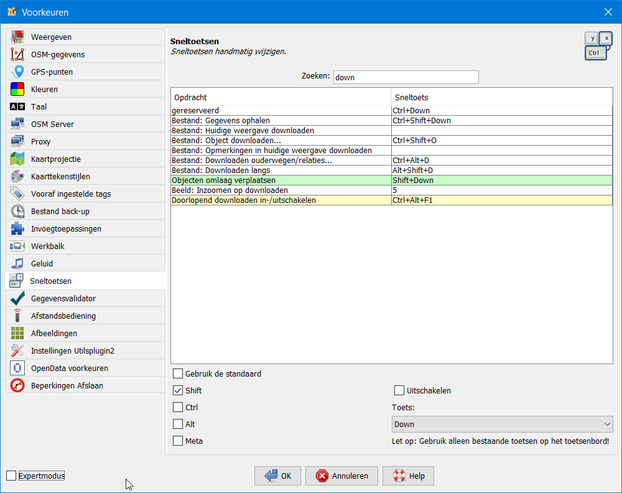The height and width of the screenshot is (493, 622).
Task: Check the Uitschakelen checkbox
Action: [x=400, y=391]
